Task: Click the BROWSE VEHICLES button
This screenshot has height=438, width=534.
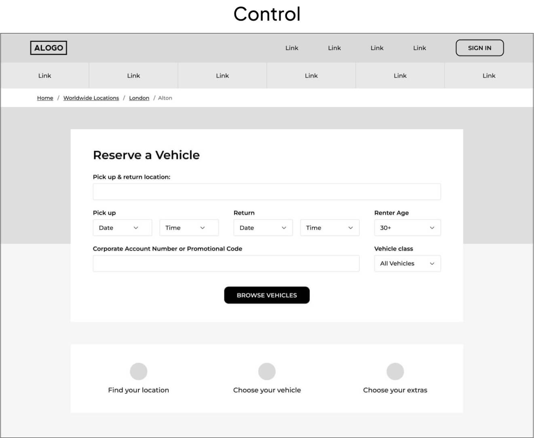Action: 267,295
